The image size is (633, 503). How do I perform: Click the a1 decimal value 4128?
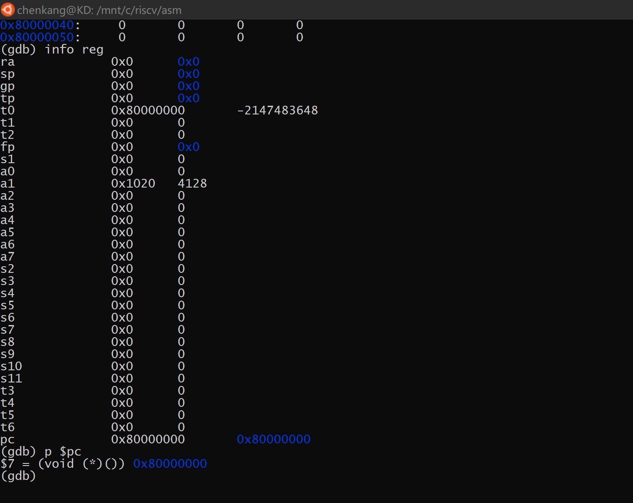click(192, 184)
